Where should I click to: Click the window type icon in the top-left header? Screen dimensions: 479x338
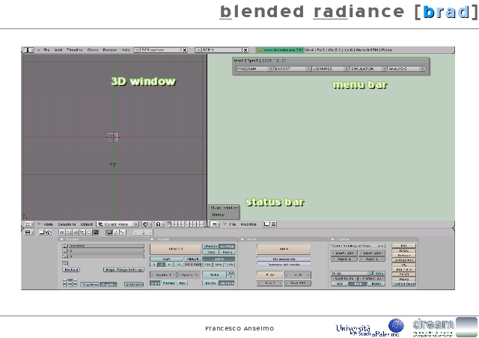point(27,50)
